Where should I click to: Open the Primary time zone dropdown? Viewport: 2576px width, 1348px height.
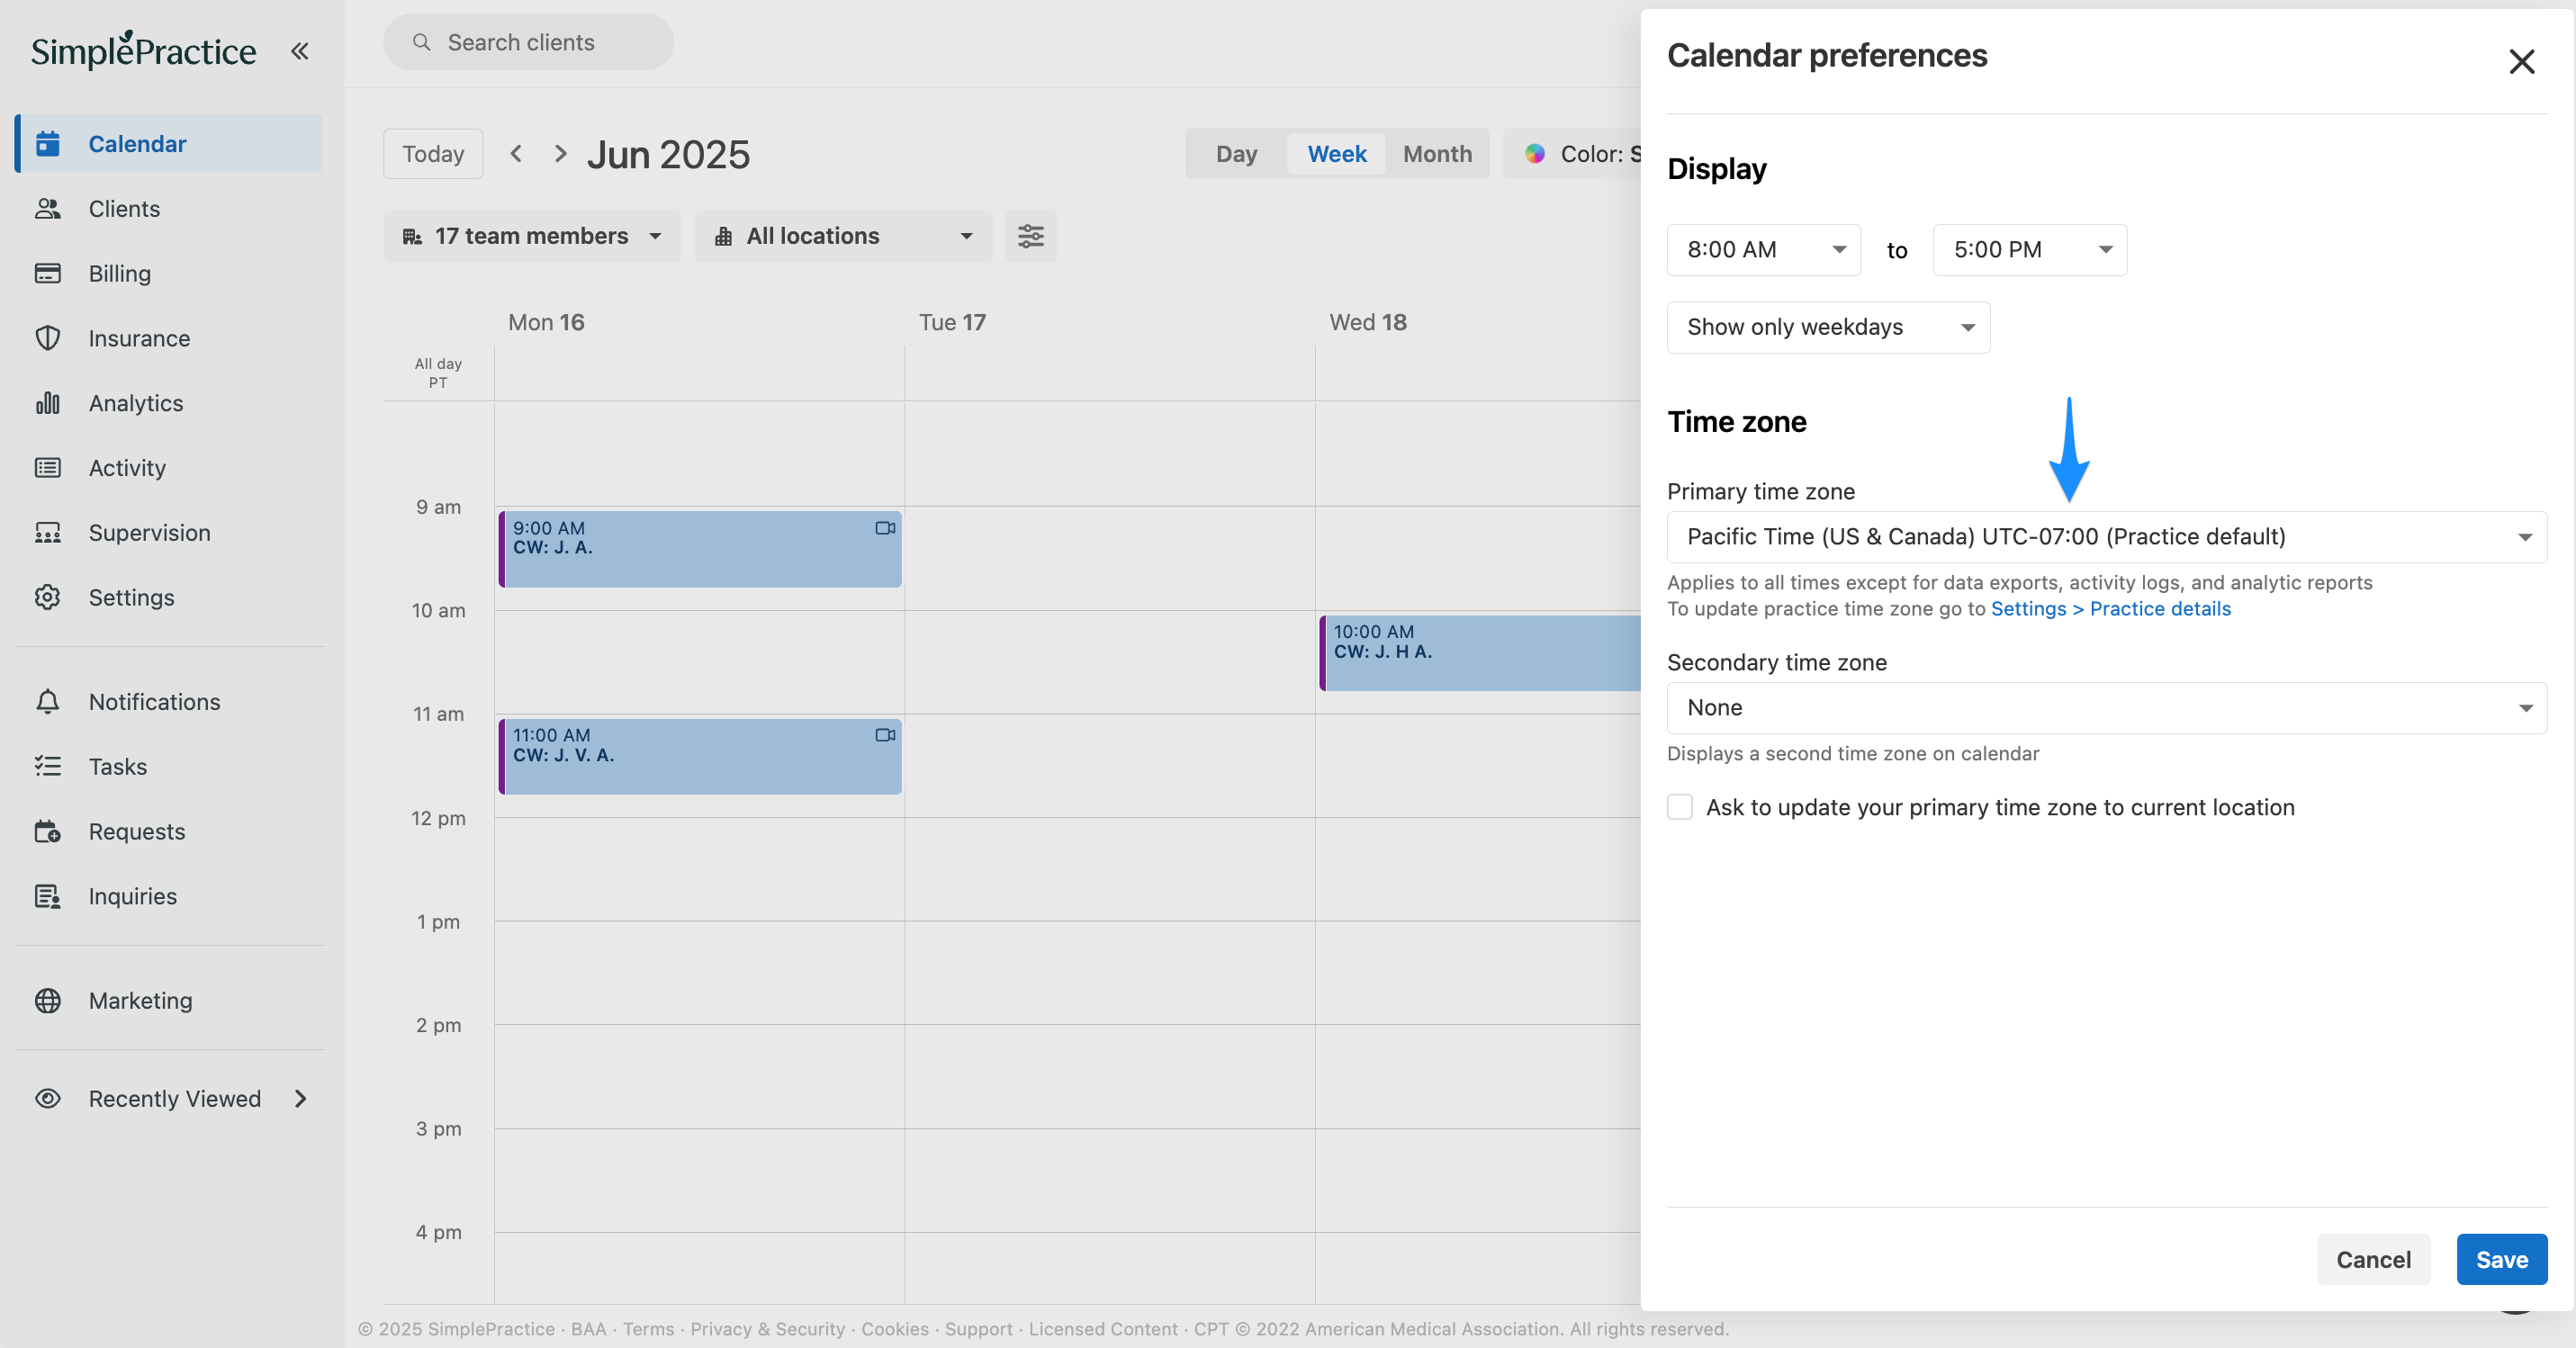point(2106,537)
